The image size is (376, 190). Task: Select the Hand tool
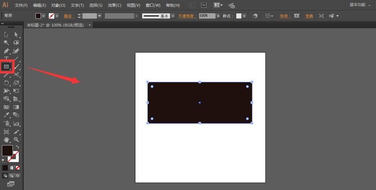click(x=6, y=140)
